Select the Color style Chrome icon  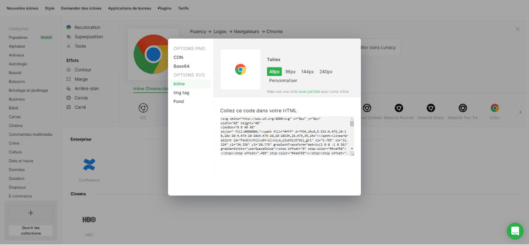click(494, 112)
